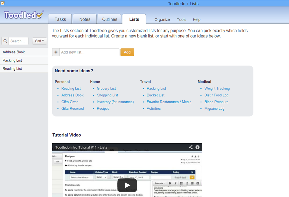The height and width of the screenshot is (197, 289).
Task: Click the checkbox icon in title bar
Action: click(x=3, y=3)
